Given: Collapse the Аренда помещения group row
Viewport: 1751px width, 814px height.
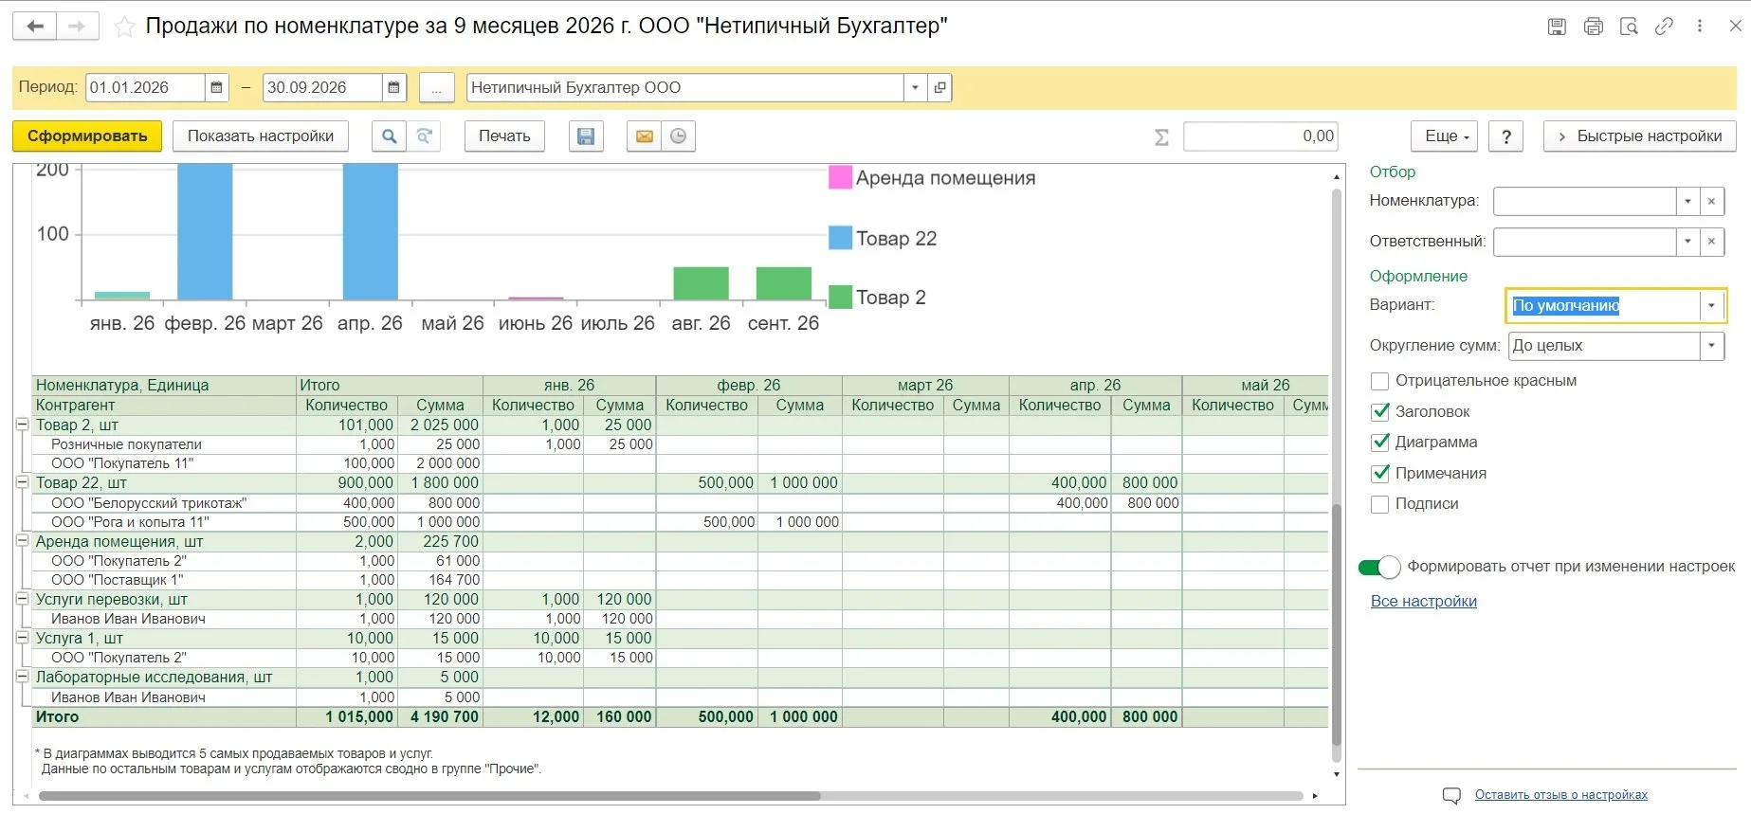Looking at the screenshot, I should click(x=22, y=541).
